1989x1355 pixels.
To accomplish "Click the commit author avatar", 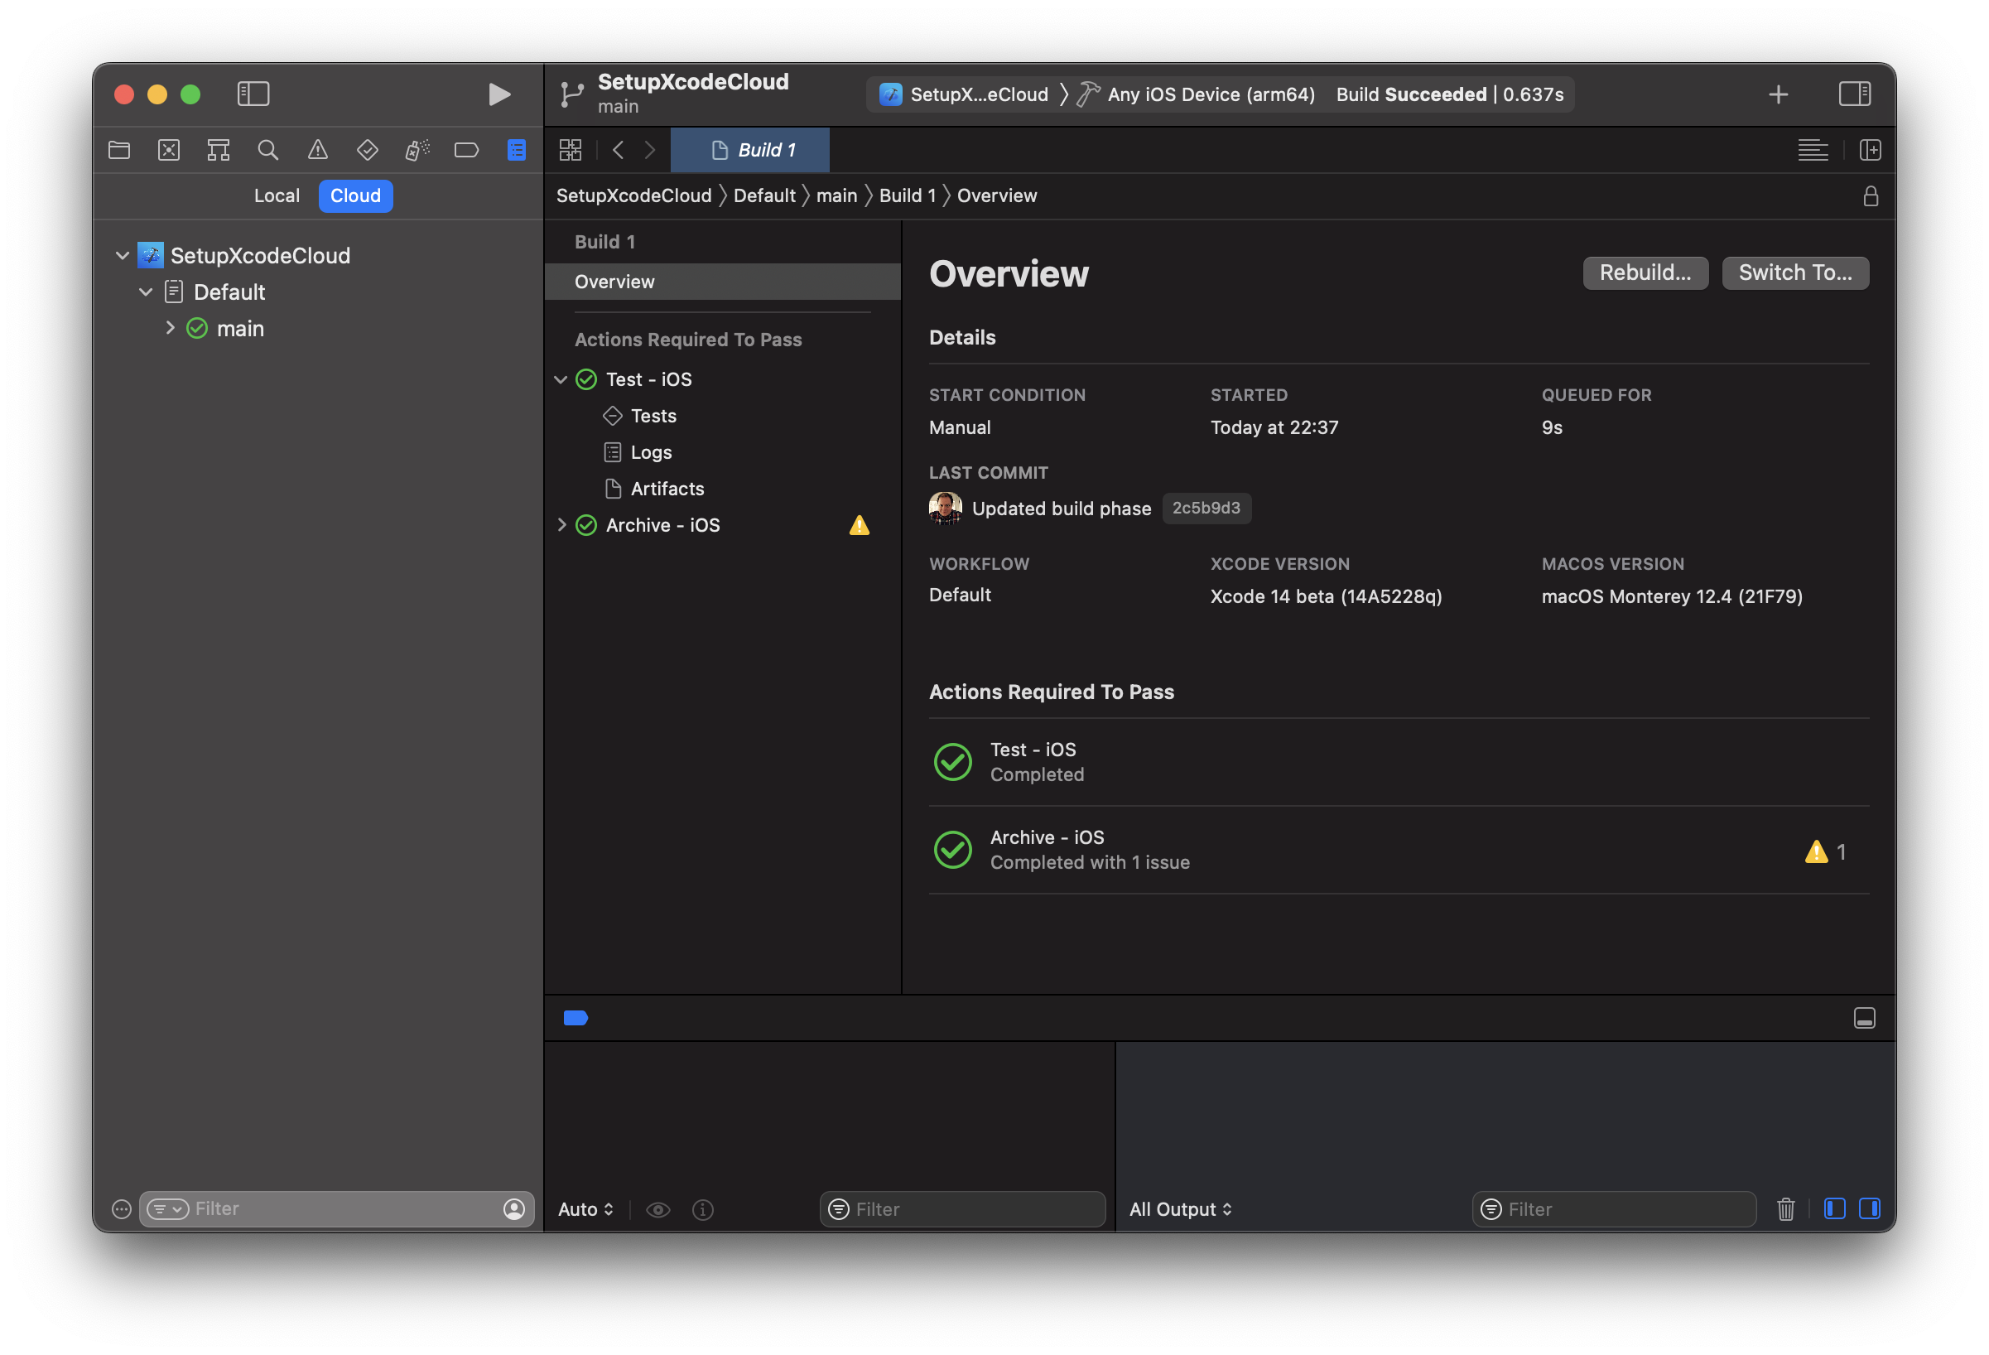I will click(x=945, y=508).
